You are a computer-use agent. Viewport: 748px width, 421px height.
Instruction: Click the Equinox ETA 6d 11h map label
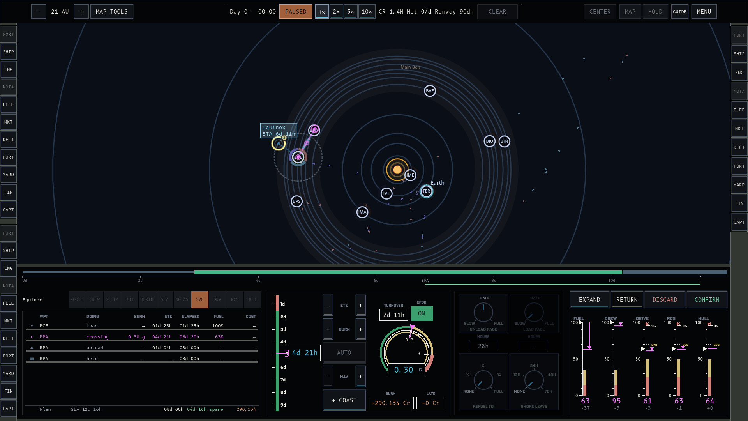279,131
